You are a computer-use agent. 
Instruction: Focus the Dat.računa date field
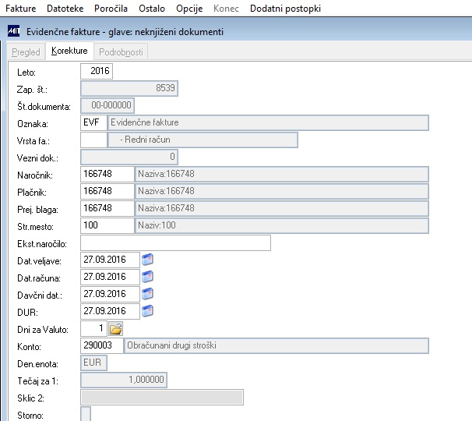point(110,277)
